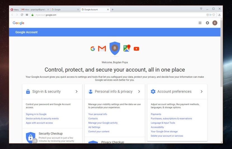Click the Gmail icon in the banner
232x149 pixels.
(x=102, y=49)
